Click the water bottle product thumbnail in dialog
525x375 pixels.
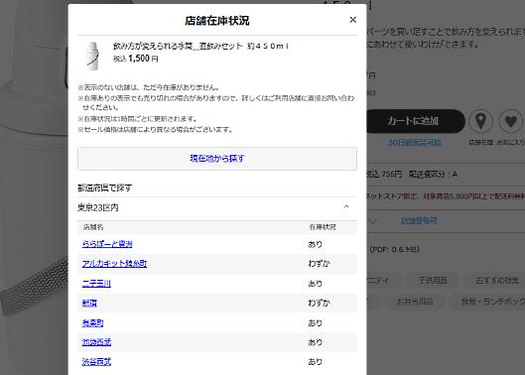click(92, 56)
